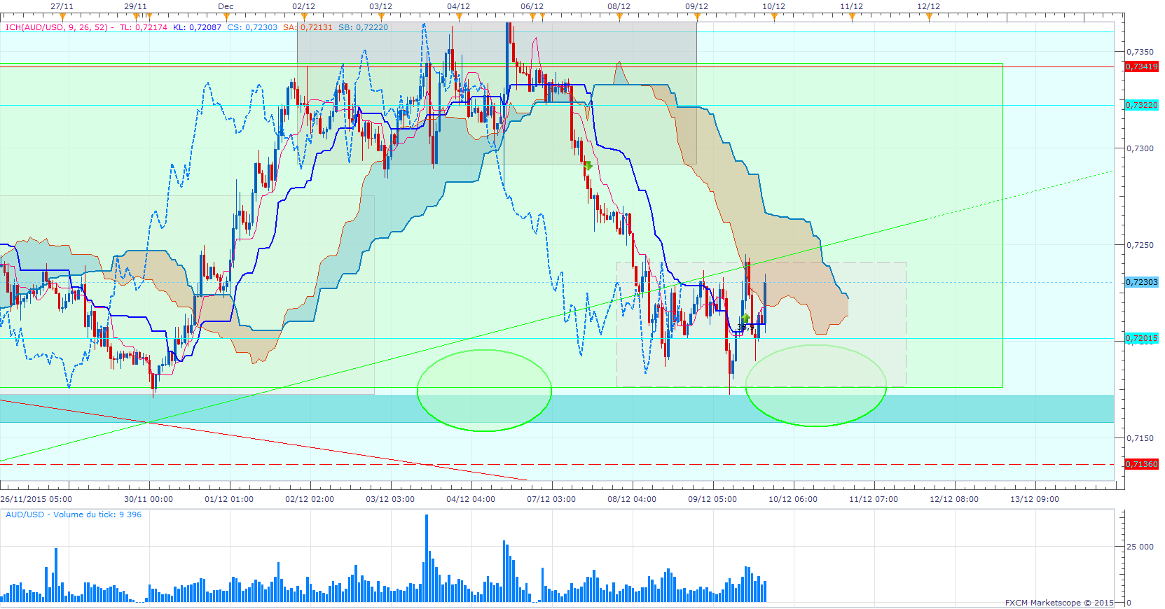The height and width of the screenshot is (609, 1165).
Task: Click the 0,7250 price axis value
Action: click(x=1140, y=245)
